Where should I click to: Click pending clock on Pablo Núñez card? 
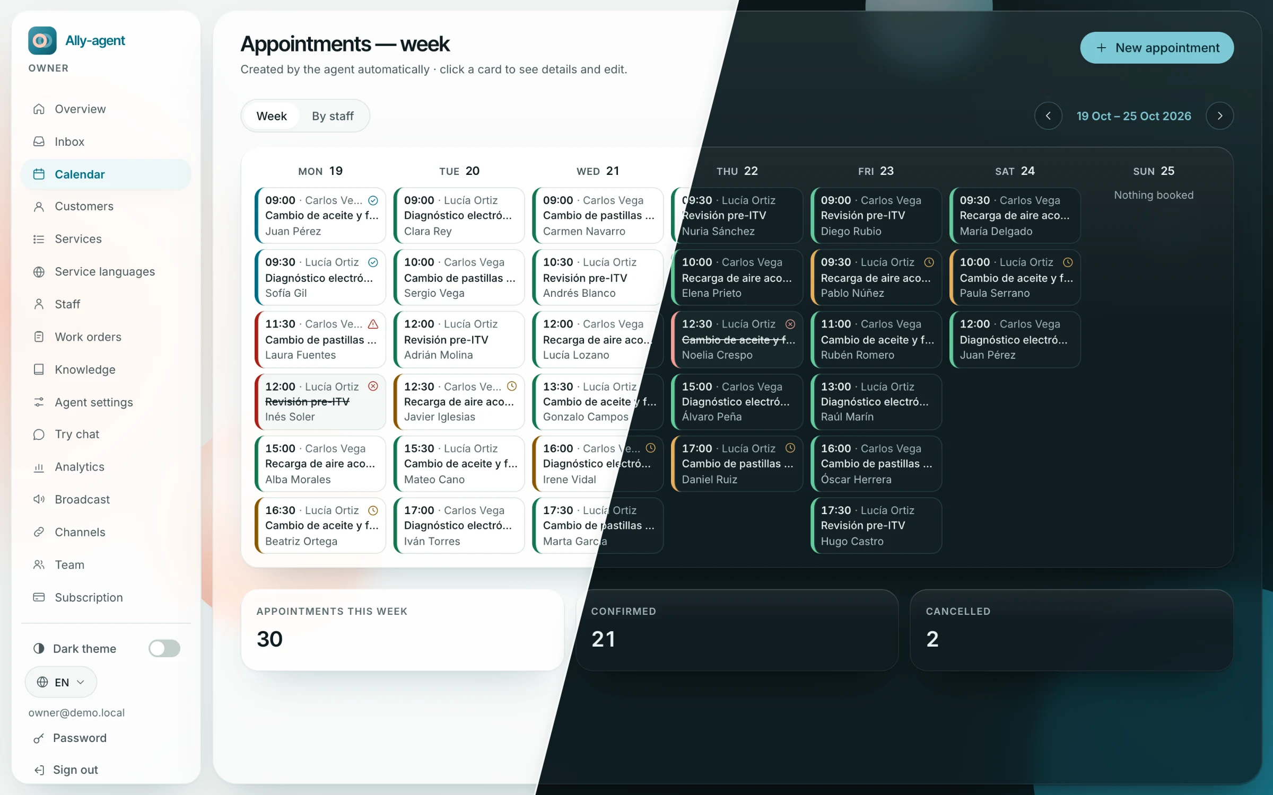[x=929, y=262]
